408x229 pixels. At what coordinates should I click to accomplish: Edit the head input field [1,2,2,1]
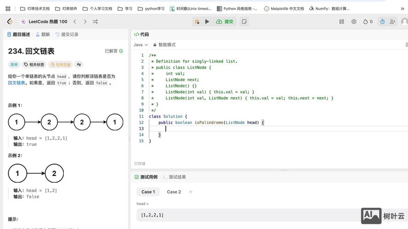coord(272,215)
